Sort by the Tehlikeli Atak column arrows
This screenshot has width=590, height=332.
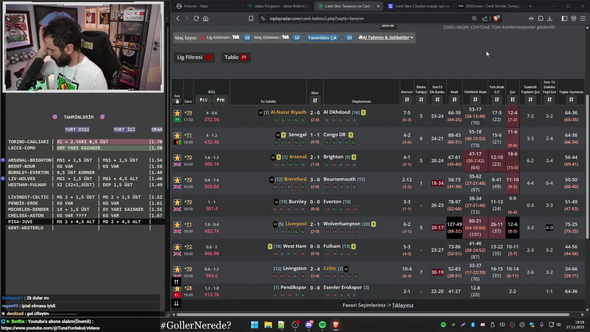pyautogui.click(x=475, y=100)
